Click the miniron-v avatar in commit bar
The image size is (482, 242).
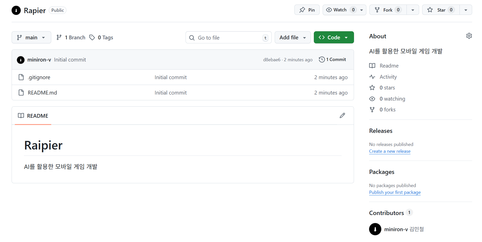pyautogui.click(x=21, y=60)
